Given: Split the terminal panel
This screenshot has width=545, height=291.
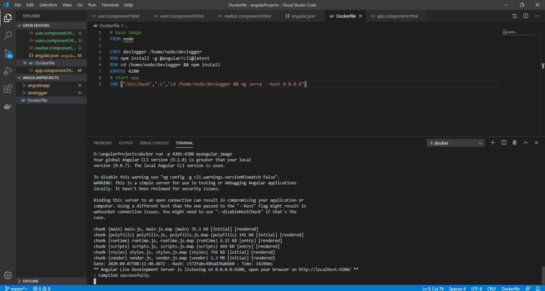Looking at the screenshot, I should click(503, 143).
